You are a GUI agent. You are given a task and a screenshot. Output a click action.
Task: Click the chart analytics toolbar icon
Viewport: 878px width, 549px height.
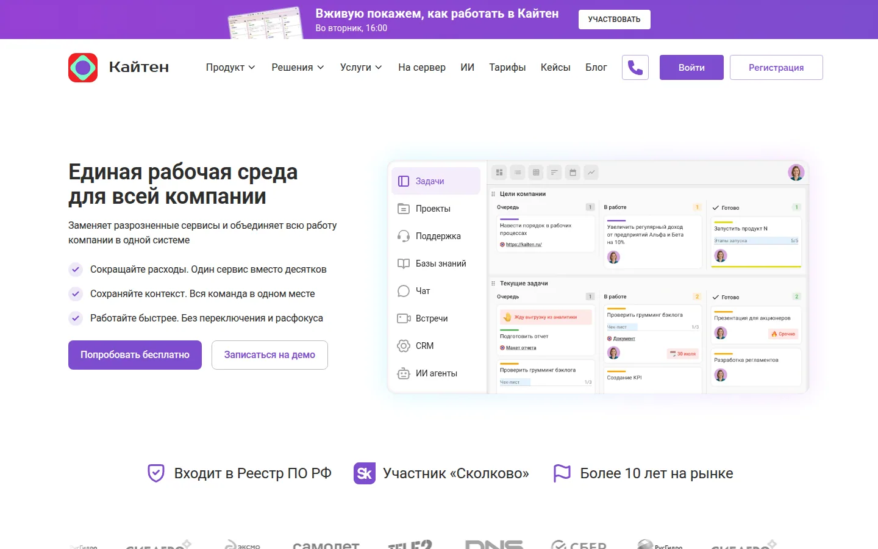pyautogui.click(x=591, y=173)
